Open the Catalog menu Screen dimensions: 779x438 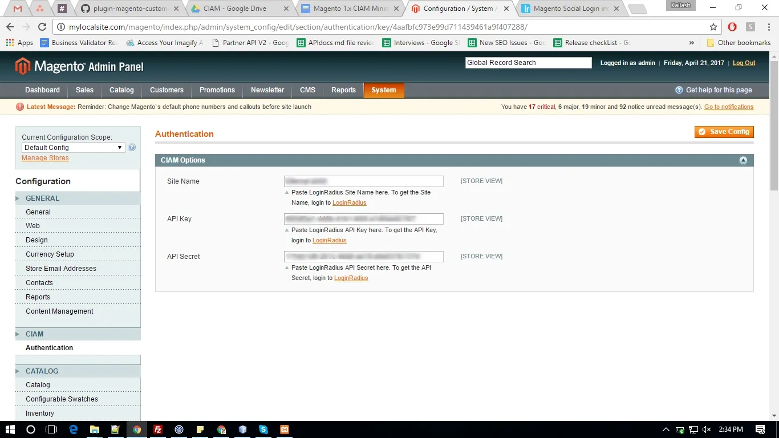121,90
